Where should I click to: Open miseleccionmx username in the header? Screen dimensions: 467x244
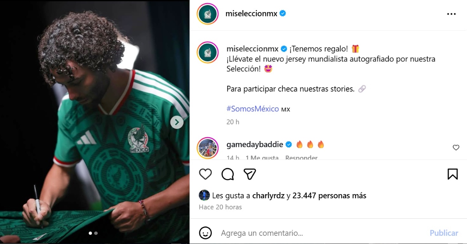point(251,14)
